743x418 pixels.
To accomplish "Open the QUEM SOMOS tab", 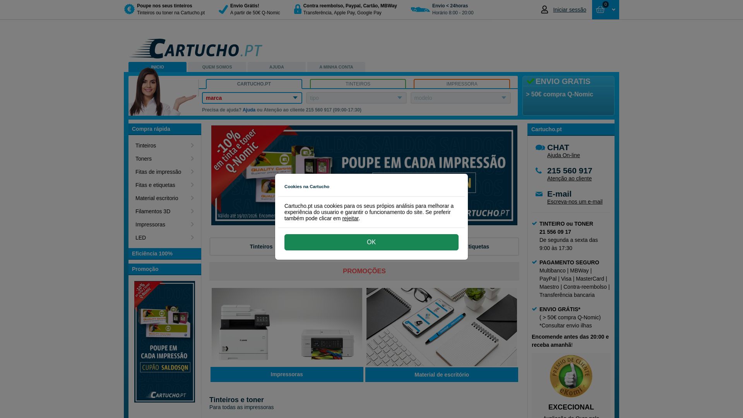I will pos(217,67).
